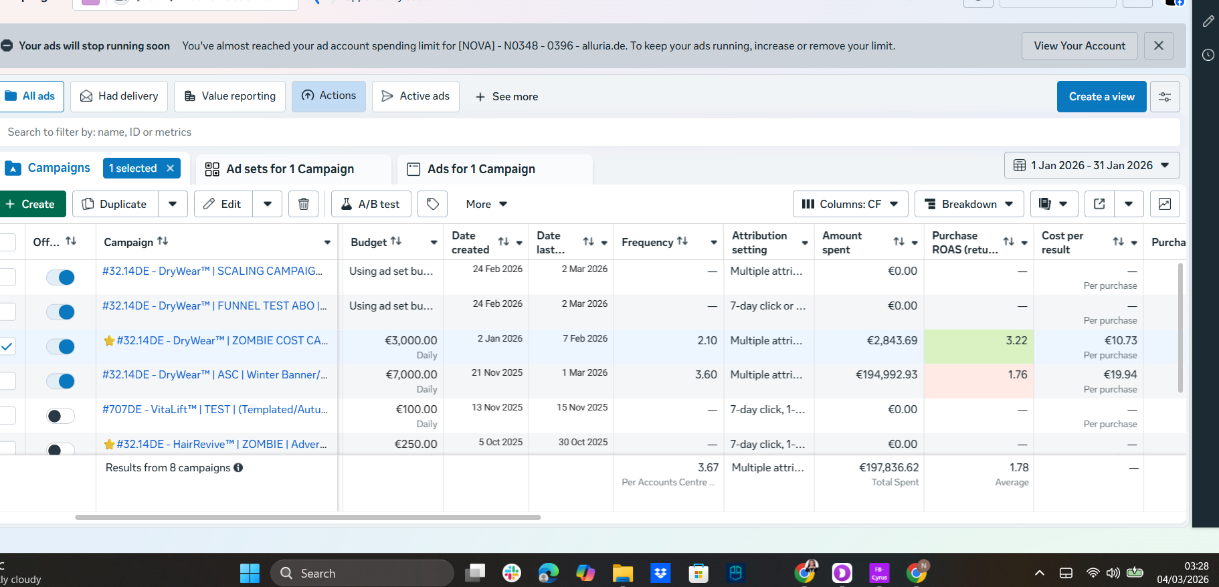Sort by the Off/On column arrows

click(x=71, y=241)
